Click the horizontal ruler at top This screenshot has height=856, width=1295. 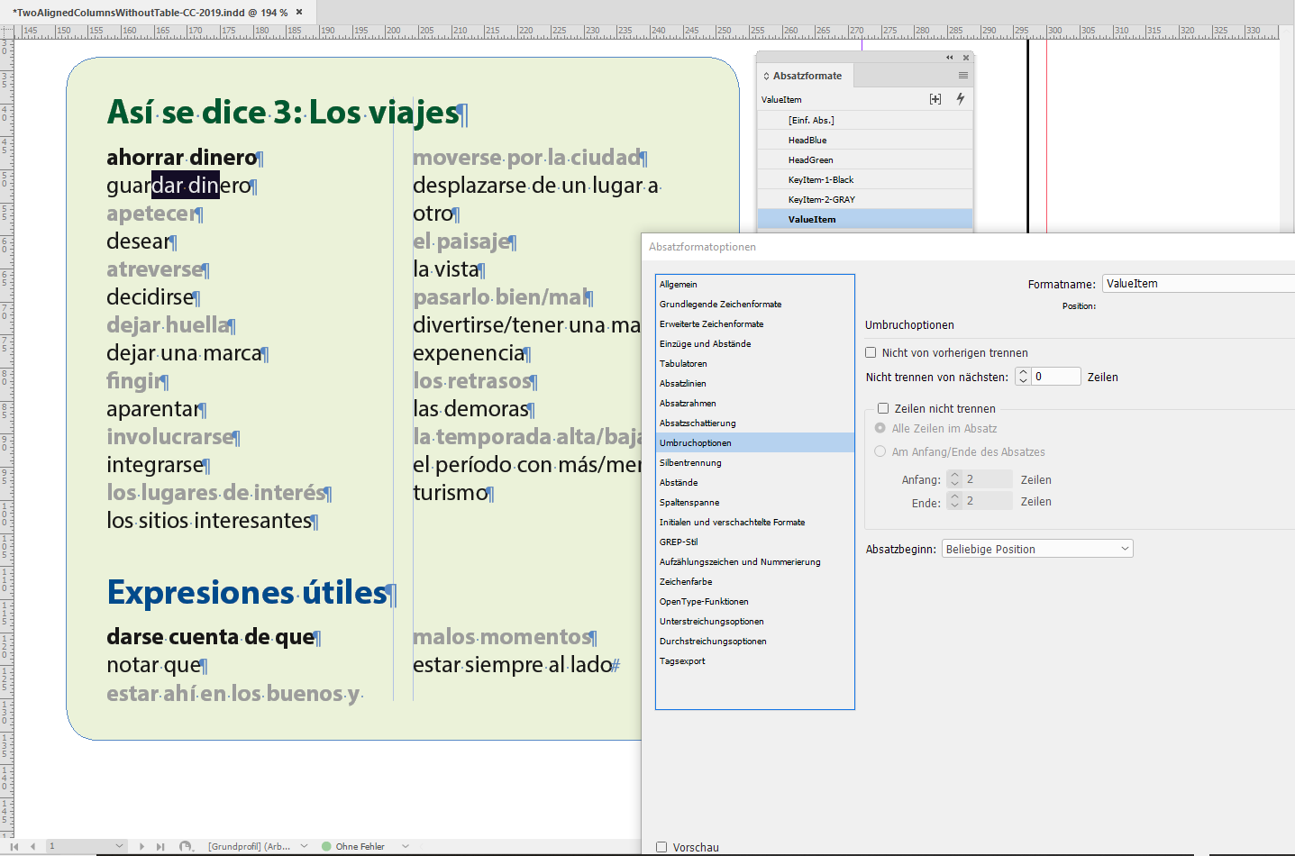647,31
